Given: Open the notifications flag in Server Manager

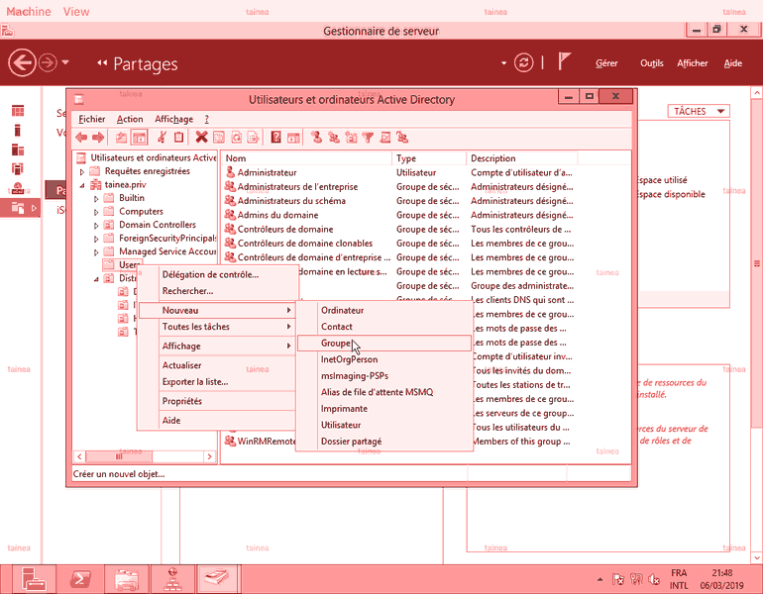Looking at the screenshot, I should 564,61.
